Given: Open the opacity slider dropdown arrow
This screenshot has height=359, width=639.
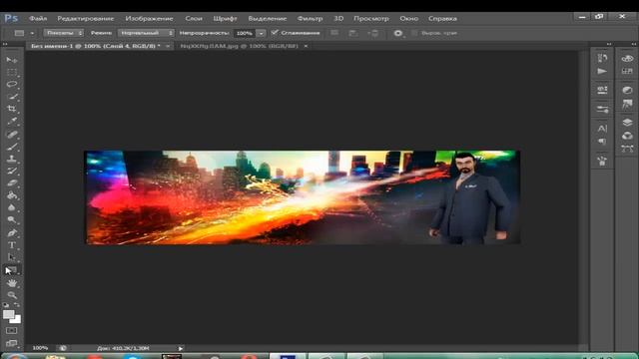Looking at the screenshot, I should coord(262,33).
